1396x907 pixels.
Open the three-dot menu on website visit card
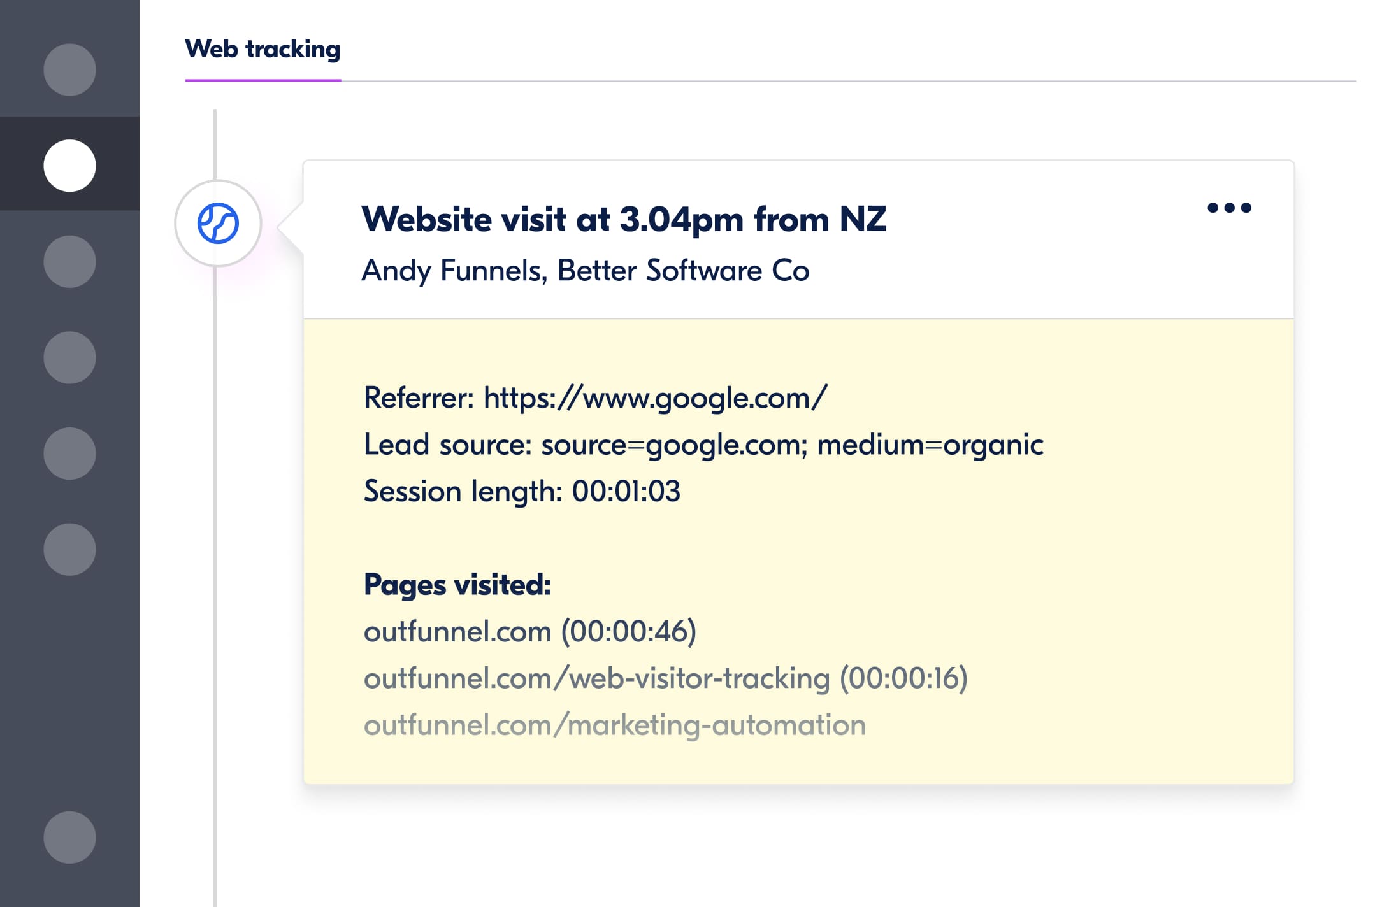coord(1229,208)
